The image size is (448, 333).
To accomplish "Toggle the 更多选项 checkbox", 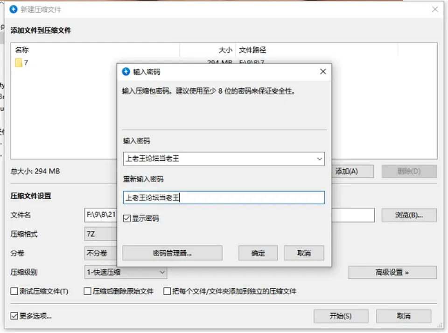I will pos(14,316).
